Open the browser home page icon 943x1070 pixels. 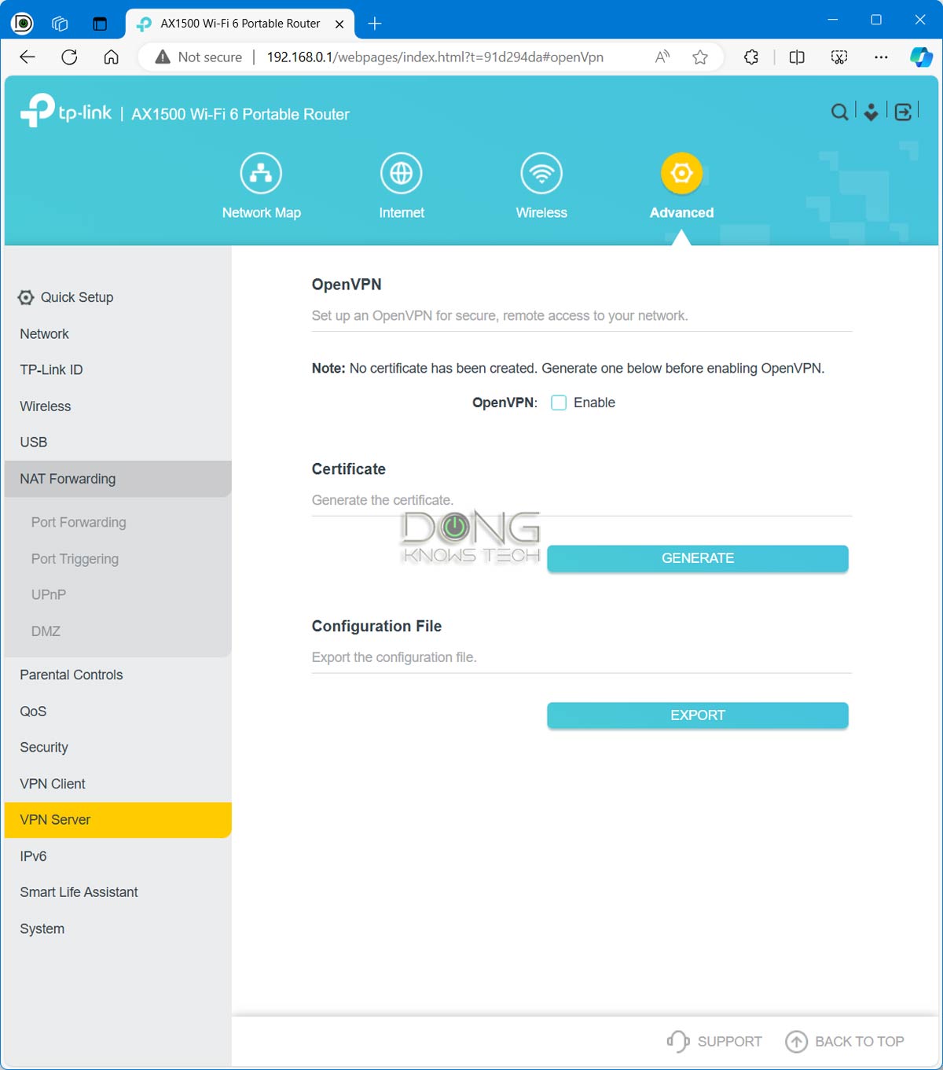coord(112,57)
